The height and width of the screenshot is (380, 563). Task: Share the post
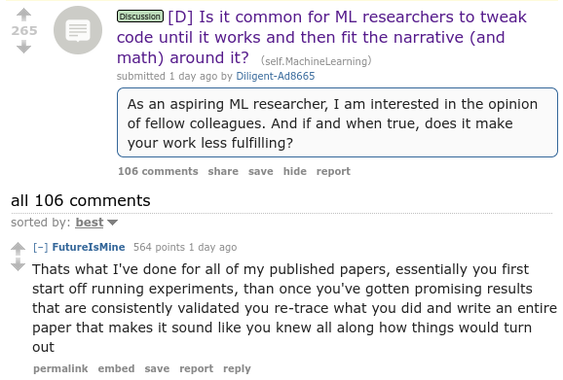(x=223, y=171)
